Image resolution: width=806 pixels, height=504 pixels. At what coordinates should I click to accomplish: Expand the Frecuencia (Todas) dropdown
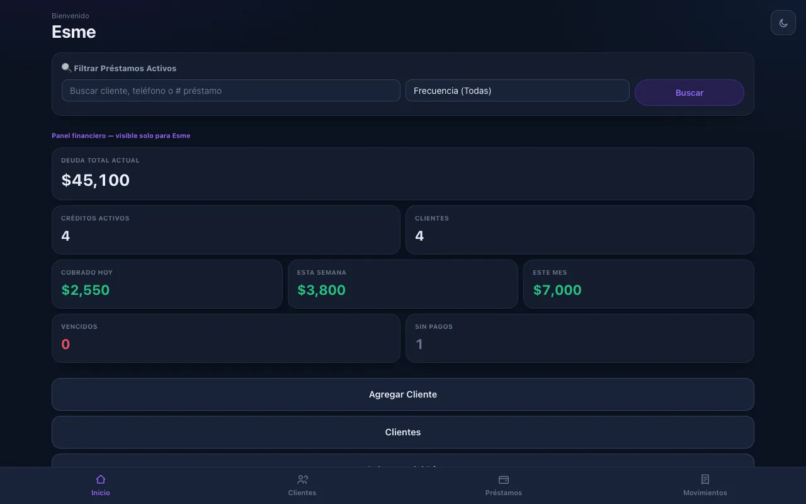click(x=518, y=91)
